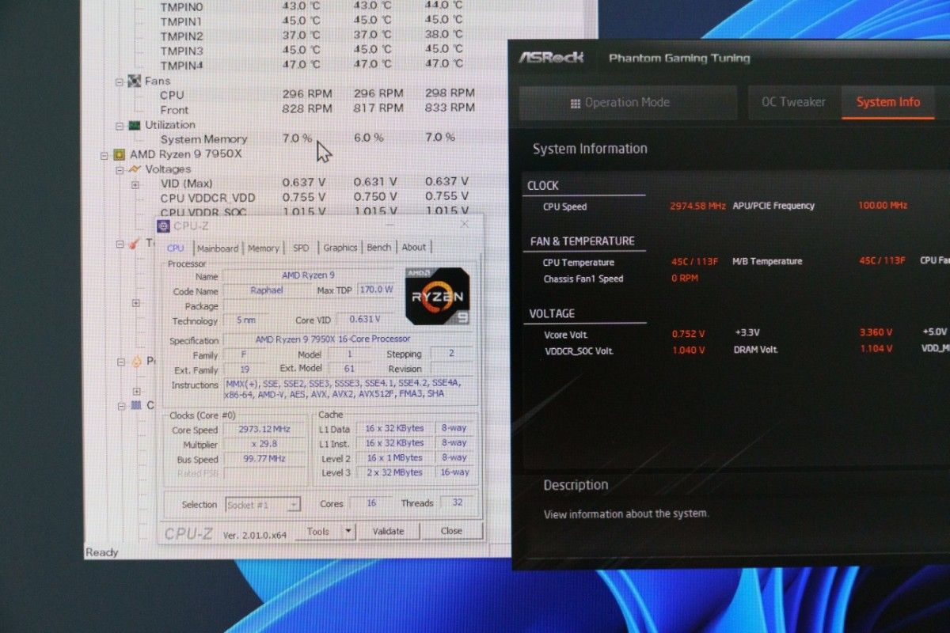Collapse the thermometer Temperatures node
The image size is (950, 633).
[x=120, y=244]
